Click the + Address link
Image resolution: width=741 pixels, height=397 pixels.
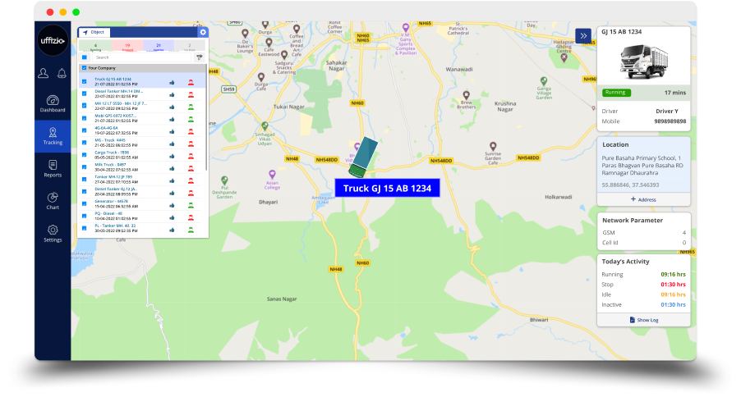pos(643,199)
